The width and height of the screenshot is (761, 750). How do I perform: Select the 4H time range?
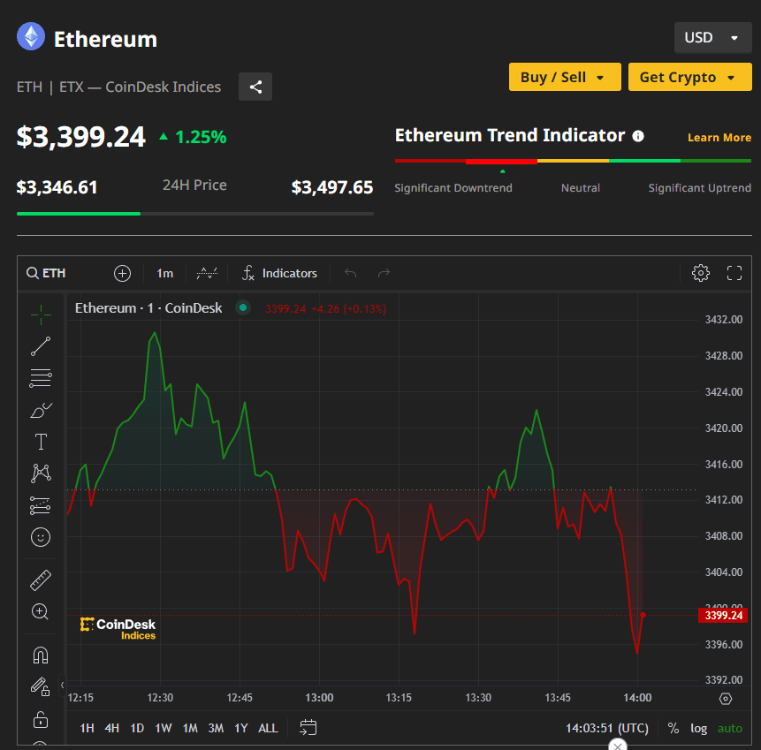click(x=111, y=728)
